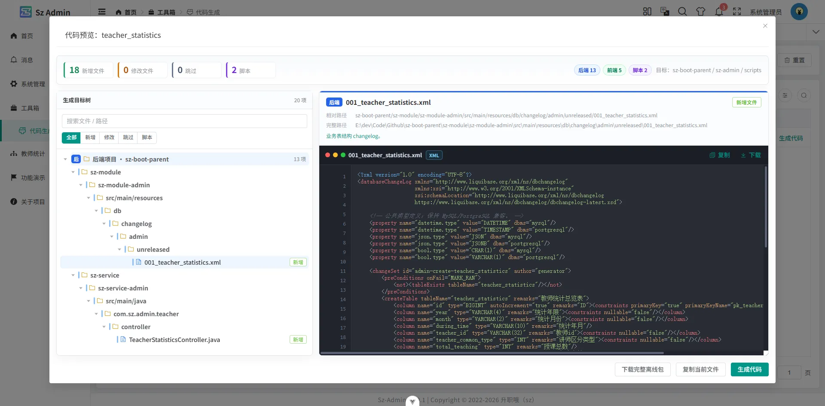Select the 001_teacher_statistics.xml file icon in tree

coord(138,262)
